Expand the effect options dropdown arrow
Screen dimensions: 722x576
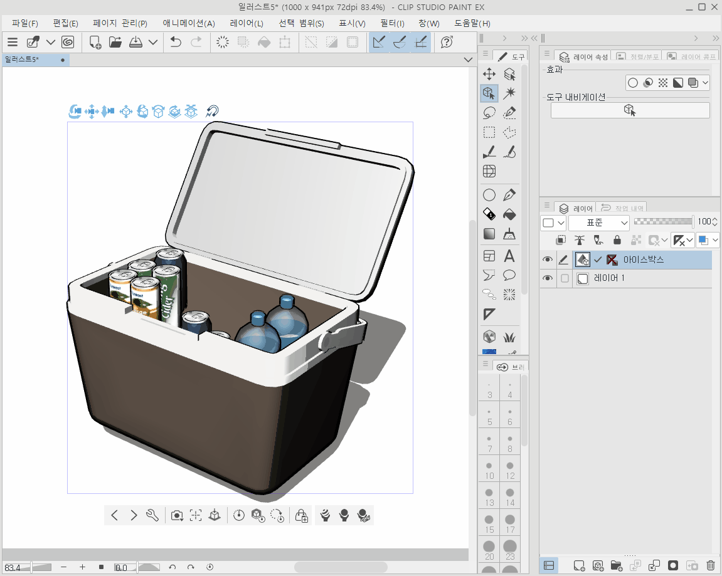click(706, 83)
